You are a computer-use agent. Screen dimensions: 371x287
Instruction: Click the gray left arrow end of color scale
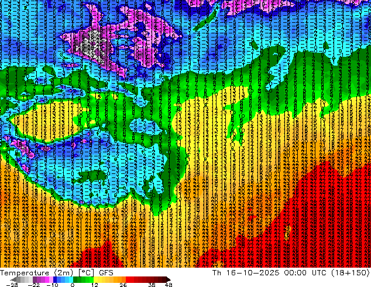[13, 279]
